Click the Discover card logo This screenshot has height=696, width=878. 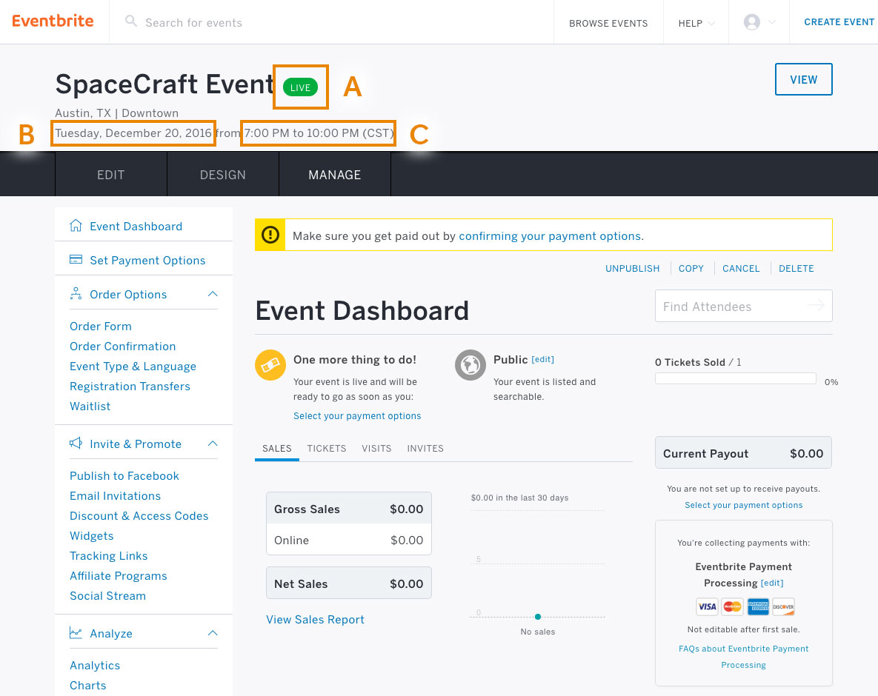click(x=783, y=606)
